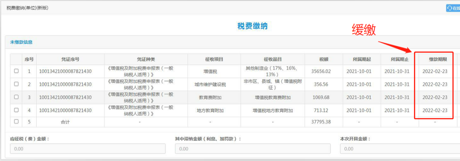Click the 凭证序号 column header
The width and height of the screenshot is (460, 161).
[70, 59]
